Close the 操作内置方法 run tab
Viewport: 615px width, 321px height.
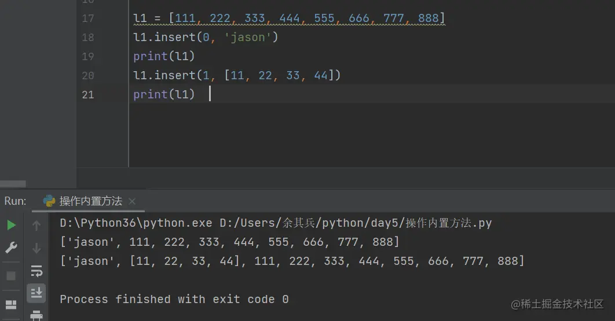132,201
